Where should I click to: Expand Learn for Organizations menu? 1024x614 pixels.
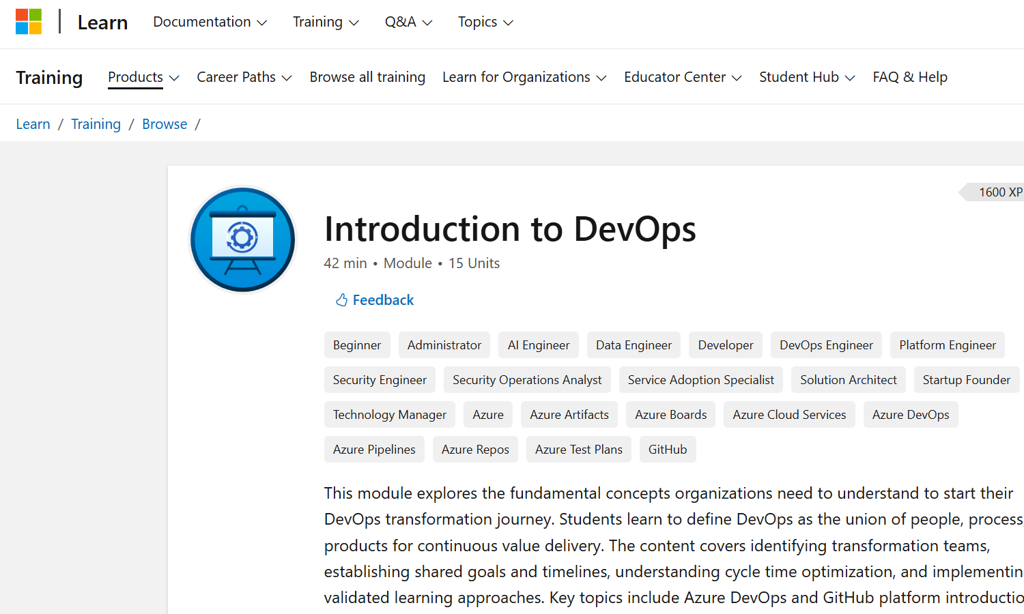click(x=524, y=77)
